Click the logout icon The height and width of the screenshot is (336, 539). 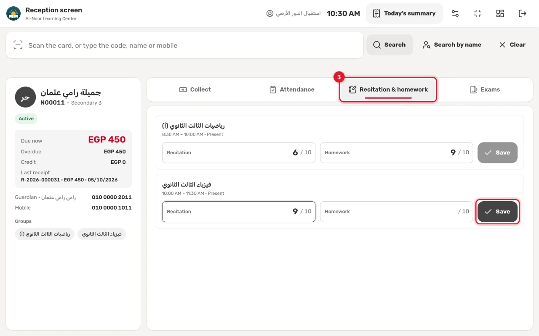[x=523, y=13]
